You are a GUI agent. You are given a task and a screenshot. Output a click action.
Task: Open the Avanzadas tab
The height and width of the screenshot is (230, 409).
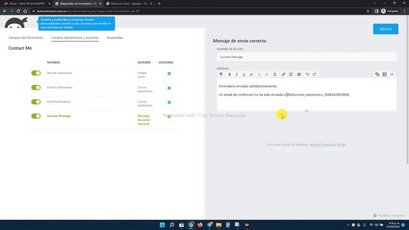(x=115, y=38)
